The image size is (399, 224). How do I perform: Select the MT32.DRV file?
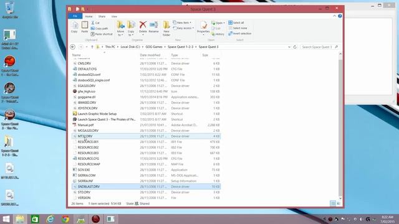[x=146, y=136]
